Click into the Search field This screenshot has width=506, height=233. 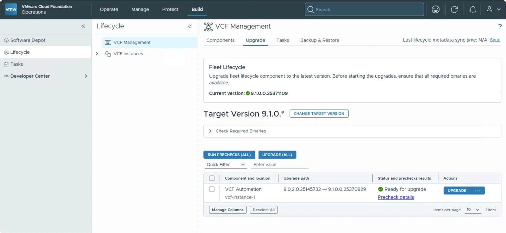point(365,9)
